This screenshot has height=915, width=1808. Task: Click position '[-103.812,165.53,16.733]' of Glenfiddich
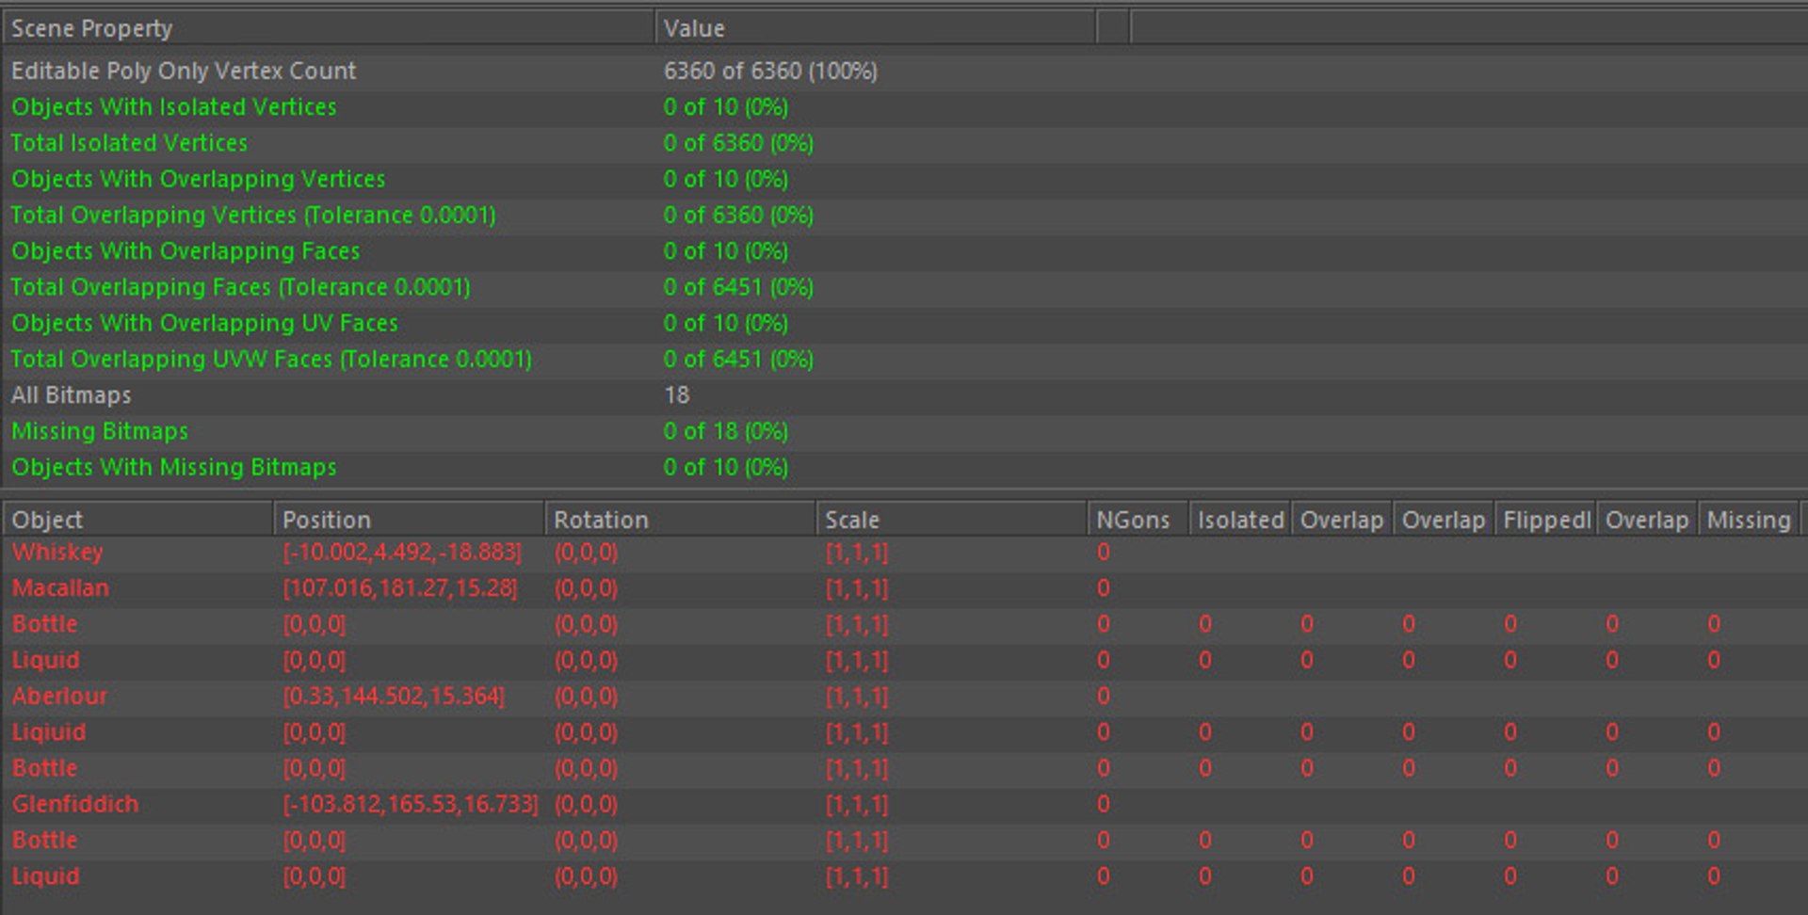point(411,804)
